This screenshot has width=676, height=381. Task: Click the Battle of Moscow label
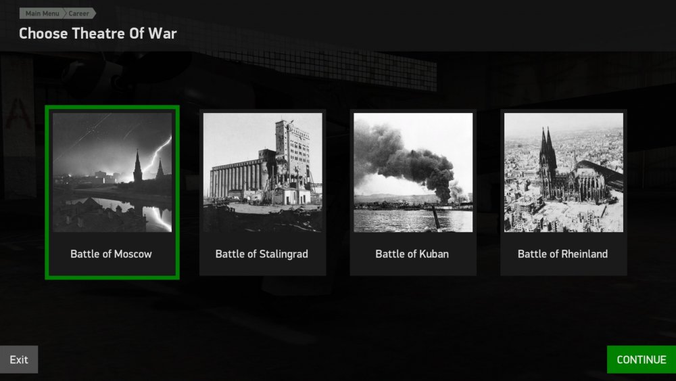[x=112, y=254]
